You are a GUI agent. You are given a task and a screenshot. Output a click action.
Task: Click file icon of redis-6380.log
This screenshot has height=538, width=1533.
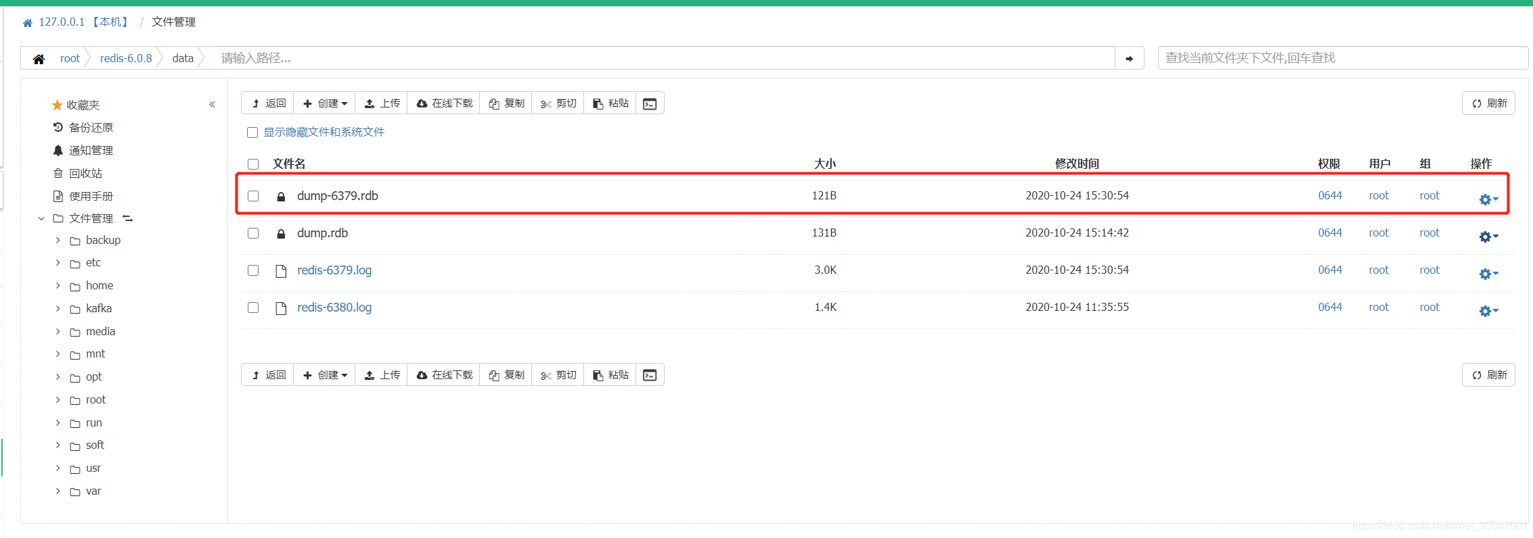(x=281, y=308)
